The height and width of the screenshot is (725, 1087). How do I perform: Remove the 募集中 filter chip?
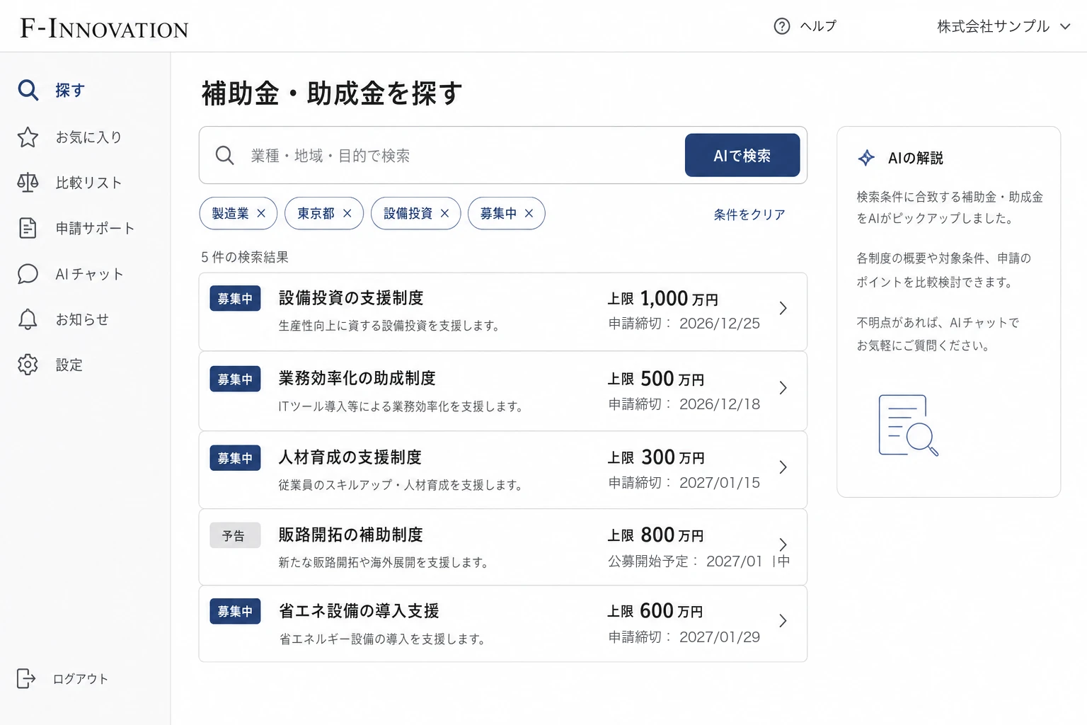[x=529, y=213]
